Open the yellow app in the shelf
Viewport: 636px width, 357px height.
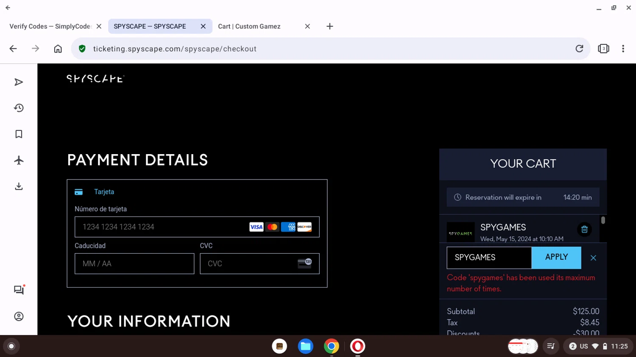(279, 346)
